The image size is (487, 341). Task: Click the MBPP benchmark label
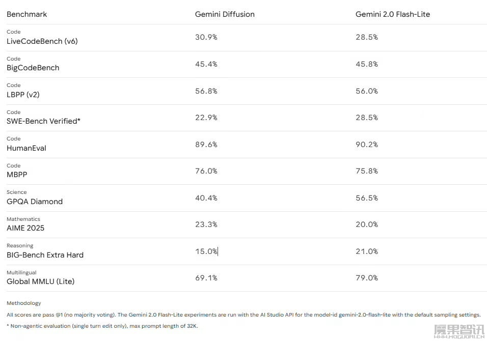pos(17,175)
